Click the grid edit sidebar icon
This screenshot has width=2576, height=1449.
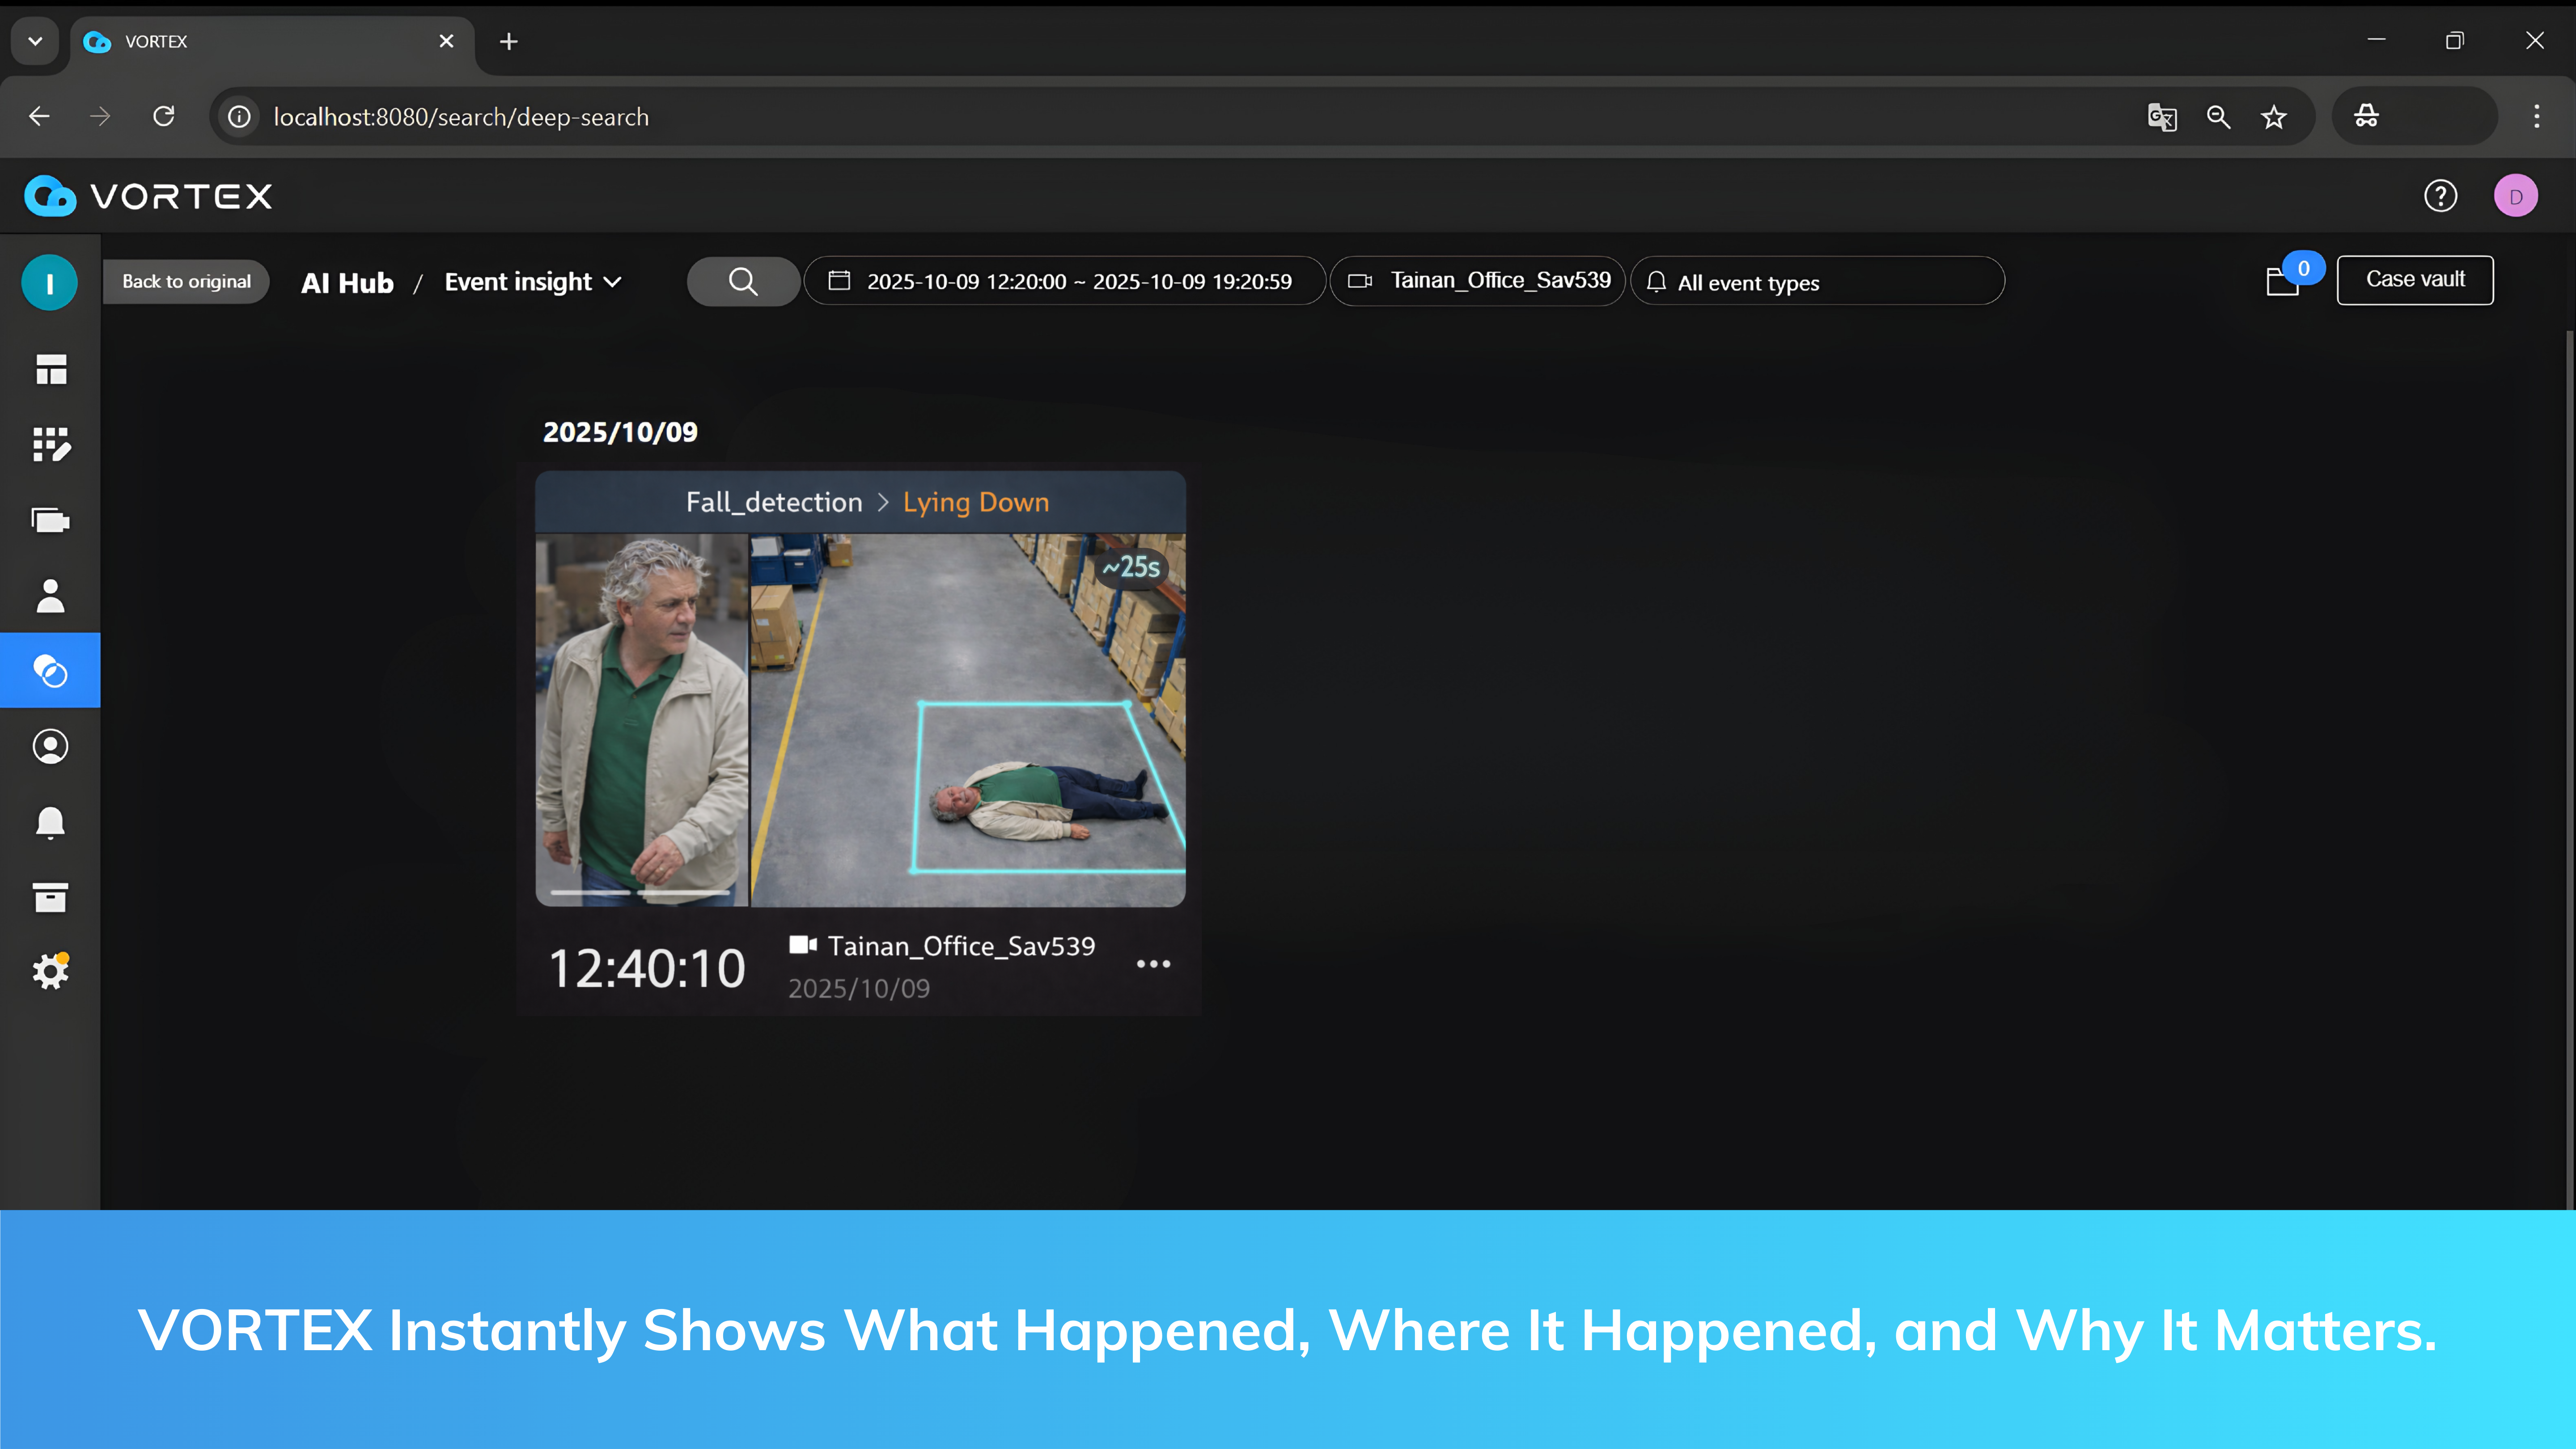pyautogui.click(x=50, y=444)
